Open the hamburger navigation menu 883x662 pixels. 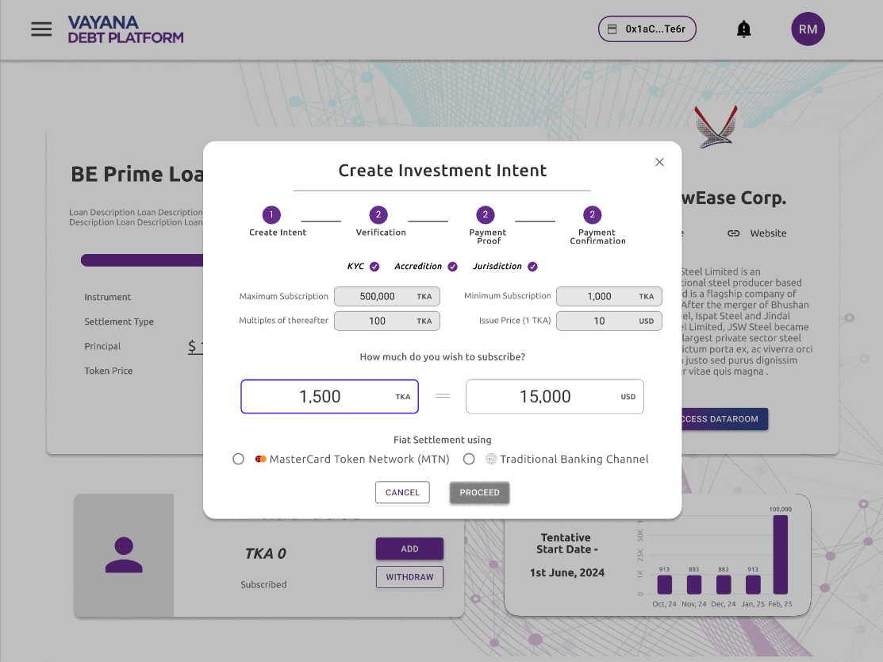click(41, 29)
